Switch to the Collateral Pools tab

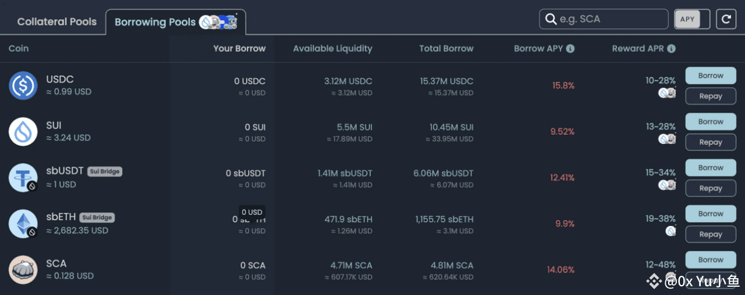pos(57,22)
